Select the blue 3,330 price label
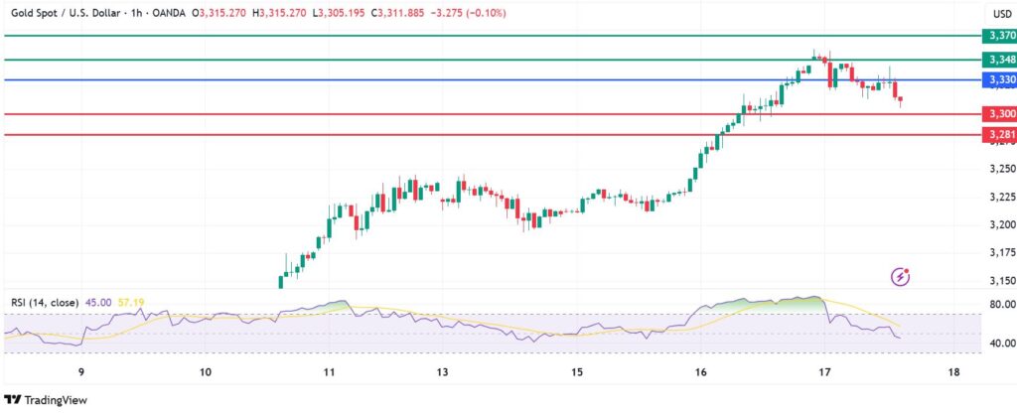 [997, 79]
